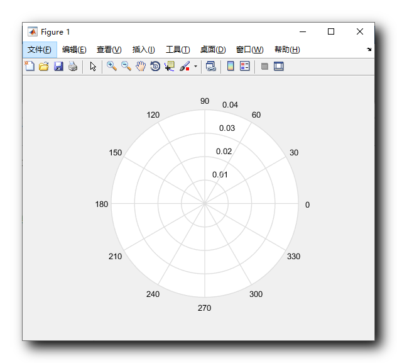397x363 pixels.
Task: Click the New Figure icon
Action: pyautogui.click(x=30, y=67)
